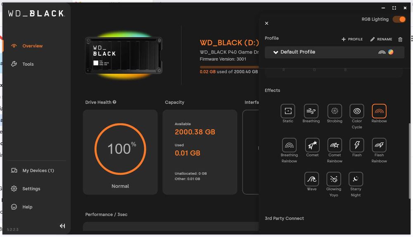Open Drive Health help tooltip
413x237 pixels.
tap(114, 102)
